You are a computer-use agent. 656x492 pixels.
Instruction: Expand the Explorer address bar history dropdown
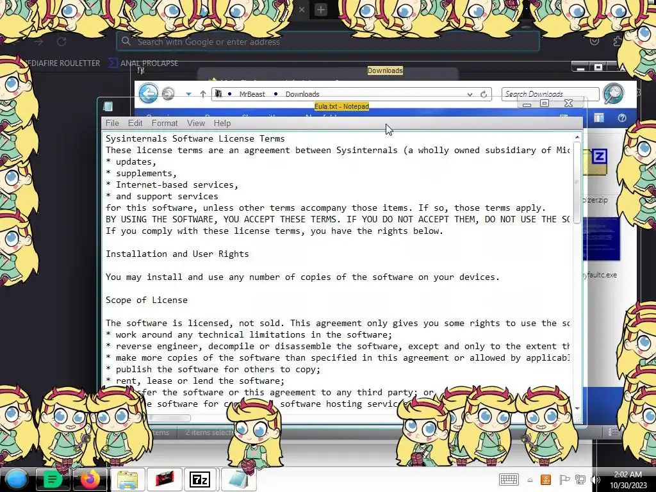pos(470,95)
